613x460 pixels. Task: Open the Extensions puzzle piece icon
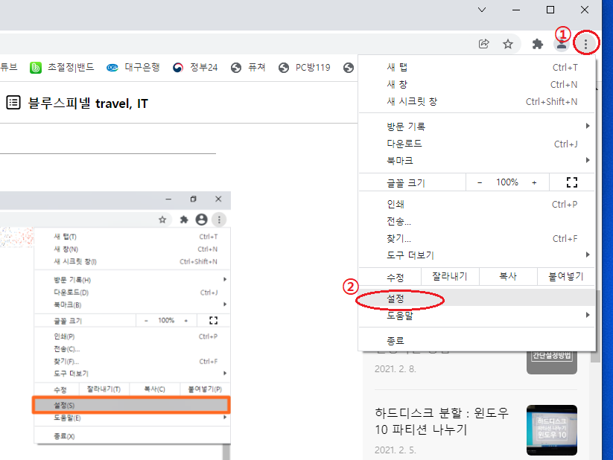coord(537,44)
